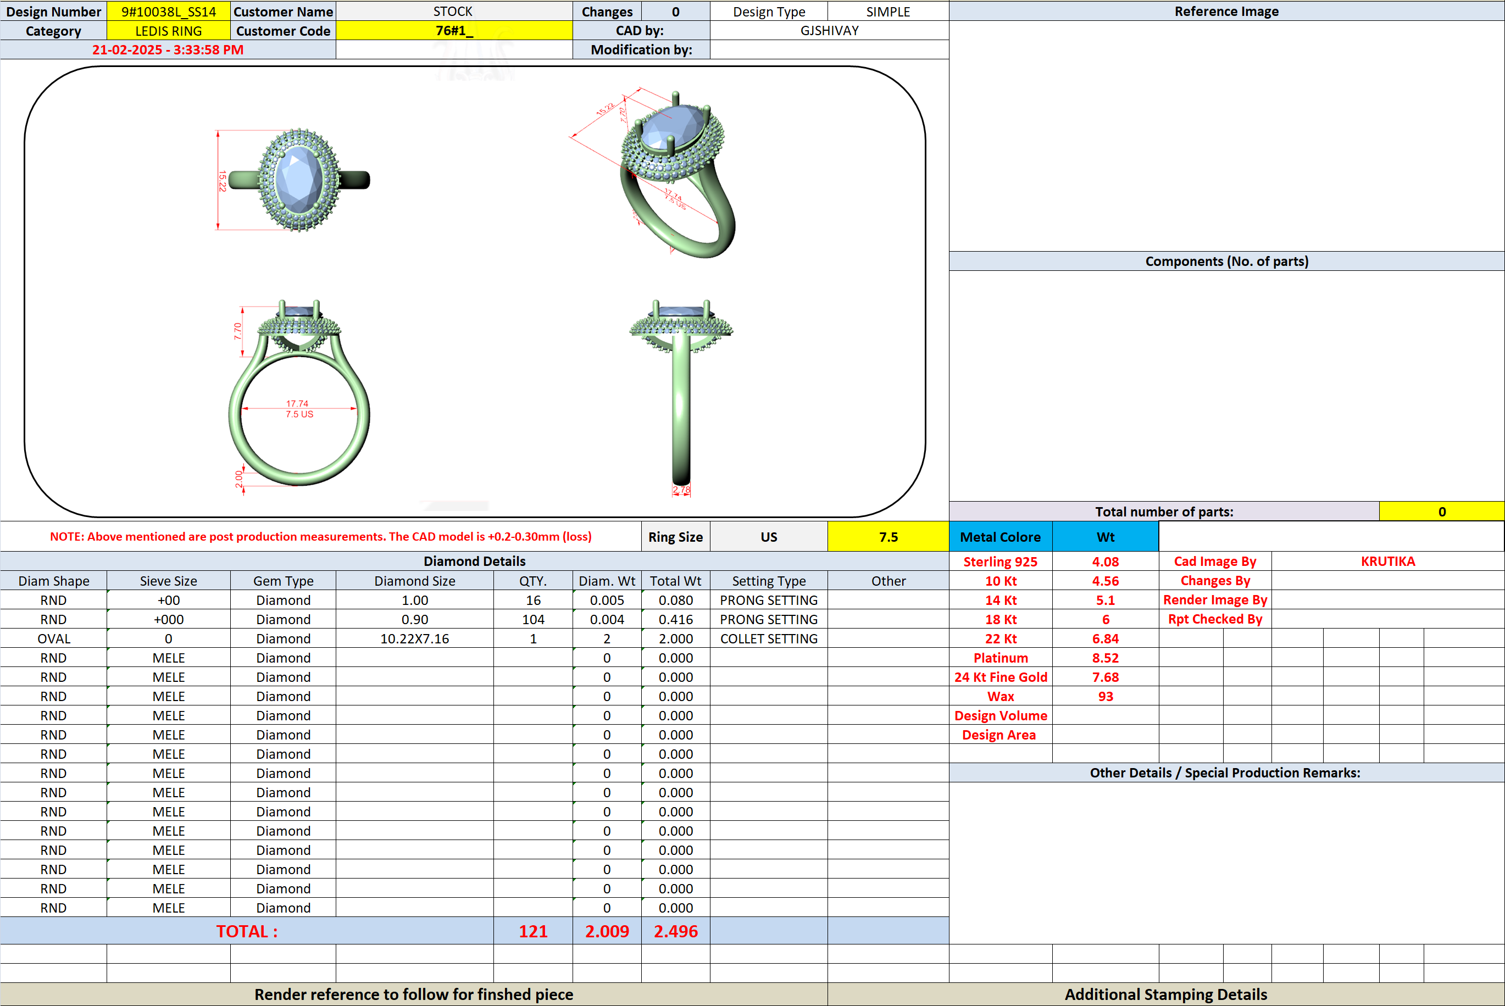The image size is (1505, 1006).
Task: Click the Design Volume label
Action: (1000, 715)
